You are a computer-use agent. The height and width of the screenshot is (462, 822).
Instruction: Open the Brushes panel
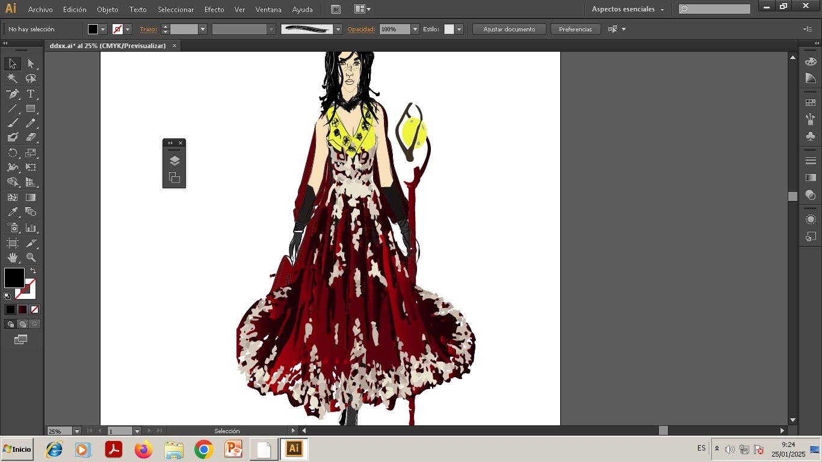(x=811, y=119)
